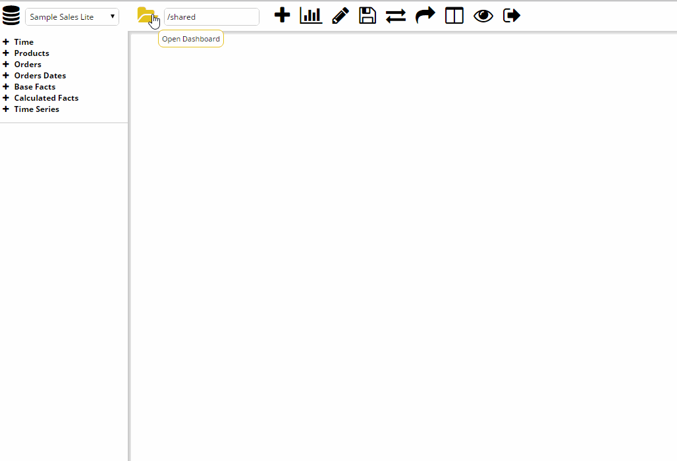Expand the Calculated Facts folder
Screen dimensions: 677x461
[6, 98]
